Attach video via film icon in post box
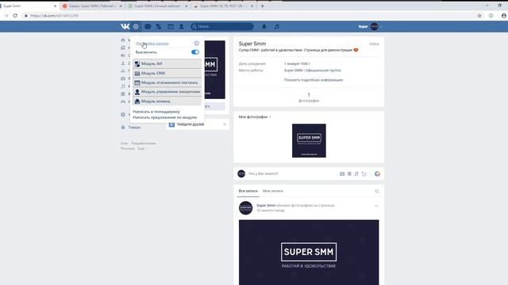Image resolution: width=508 pixels, height=285 pixels. (349, 173)
